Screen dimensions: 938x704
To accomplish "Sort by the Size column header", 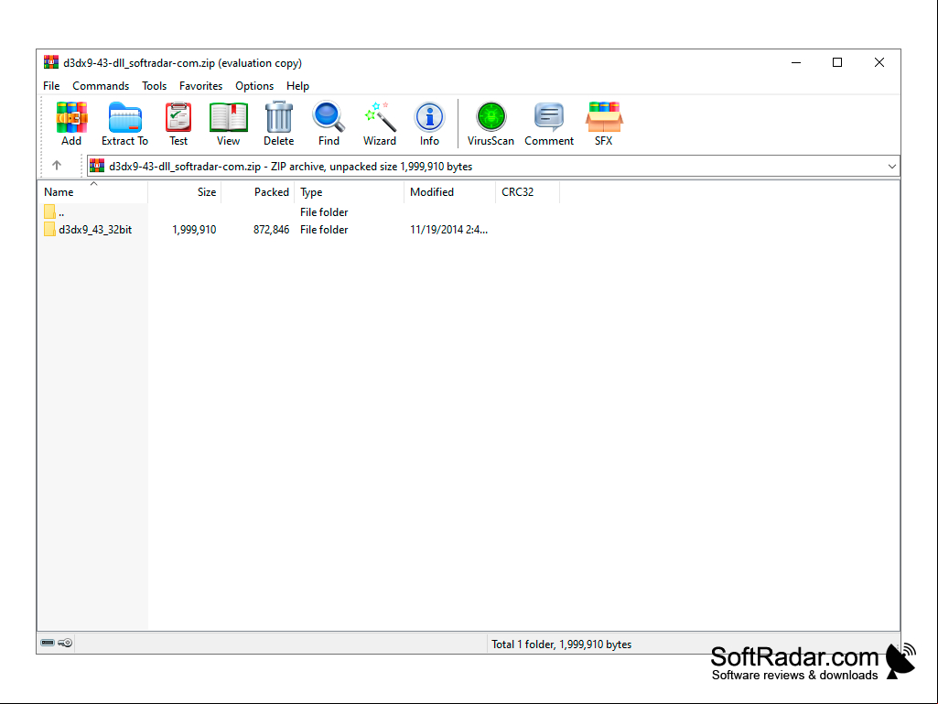I will click(x=184, y=192).
